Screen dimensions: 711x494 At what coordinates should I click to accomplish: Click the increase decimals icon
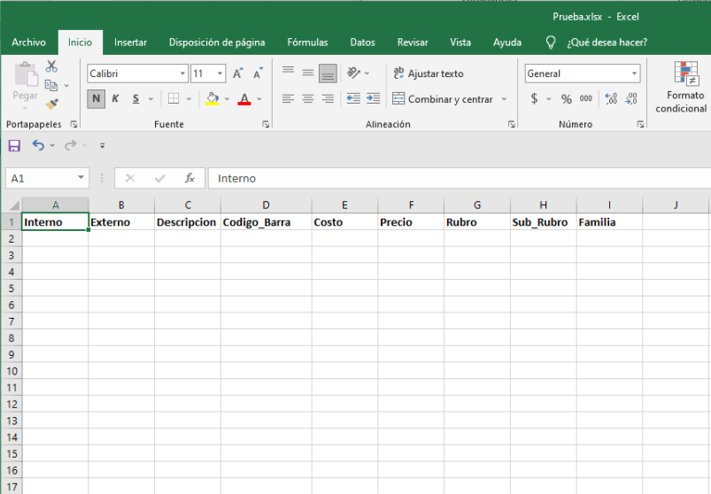point(611,99)
